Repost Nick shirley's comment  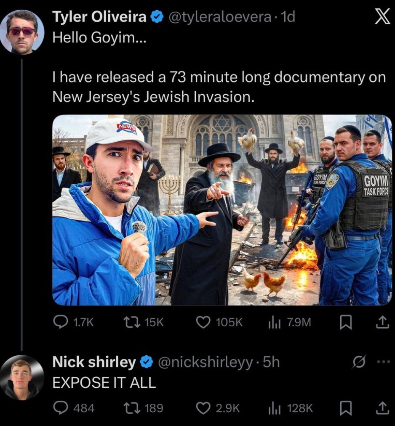[128, 408]
